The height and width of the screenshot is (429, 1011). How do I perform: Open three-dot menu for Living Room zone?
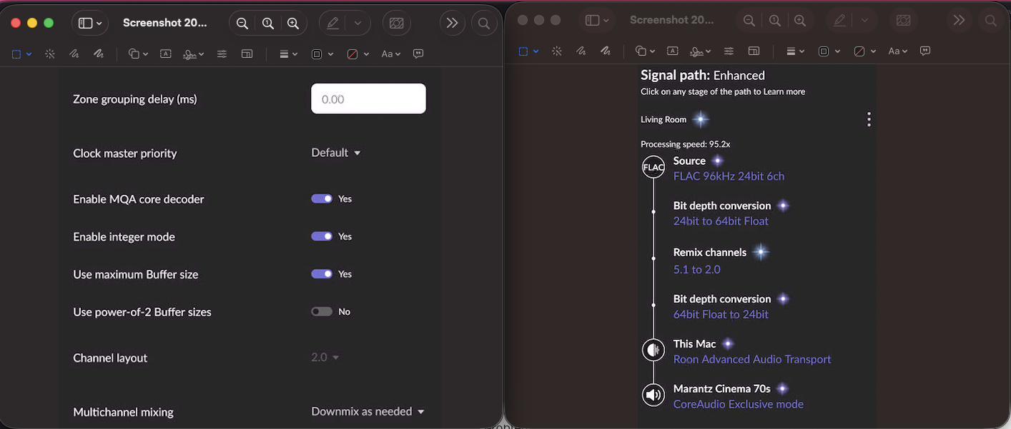869,120
